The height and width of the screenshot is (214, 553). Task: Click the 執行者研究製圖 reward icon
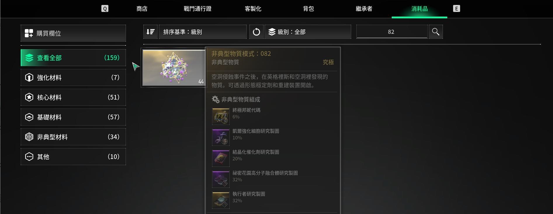coord(221,200)
